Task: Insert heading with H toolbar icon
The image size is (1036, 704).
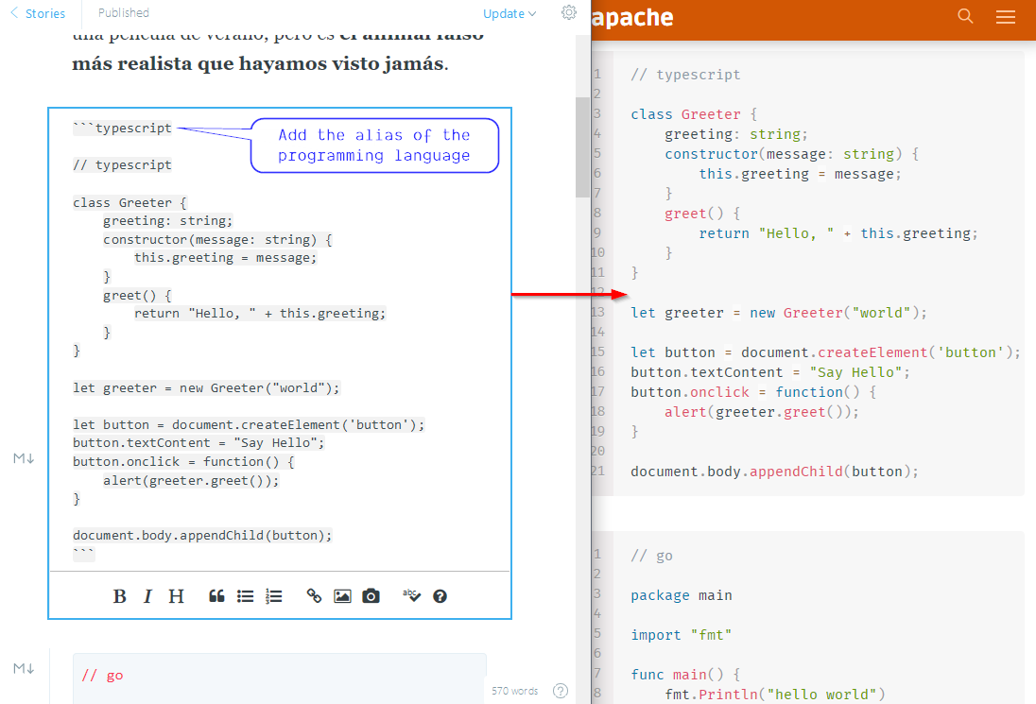Action: click(x=176, y=596)
